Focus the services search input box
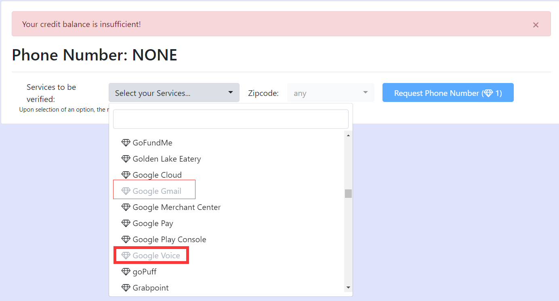The width and height of the screenshot is (559, 301). click(x=231, y=119)
